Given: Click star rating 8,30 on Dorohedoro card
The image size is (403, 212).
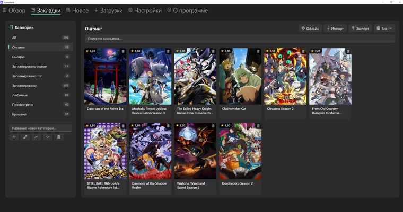Looking at the screenshot, I should (x=225, y=126).
